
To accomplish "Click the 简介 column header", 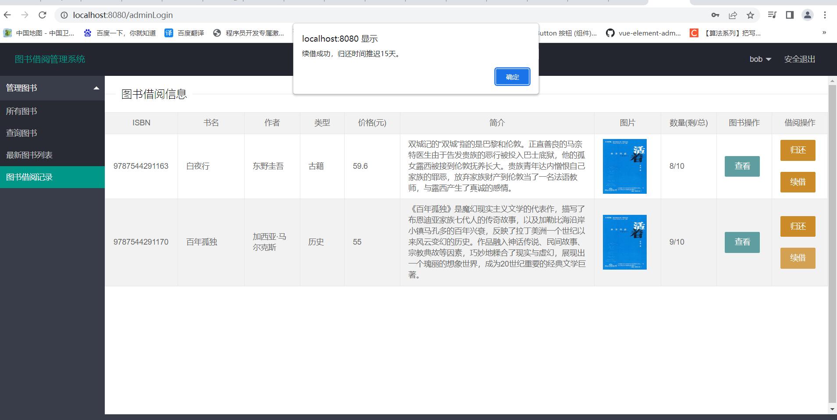I will (497, 123).
